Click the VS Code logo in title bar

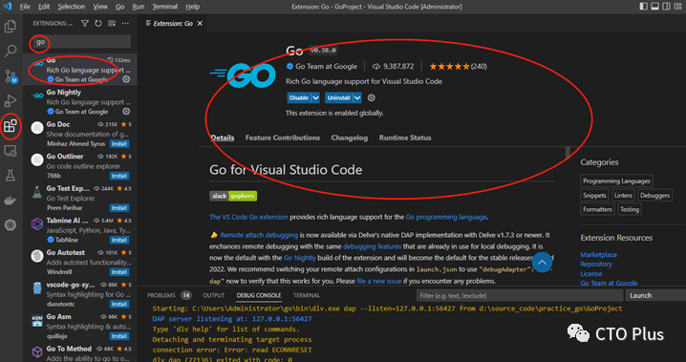coord(8,7)
